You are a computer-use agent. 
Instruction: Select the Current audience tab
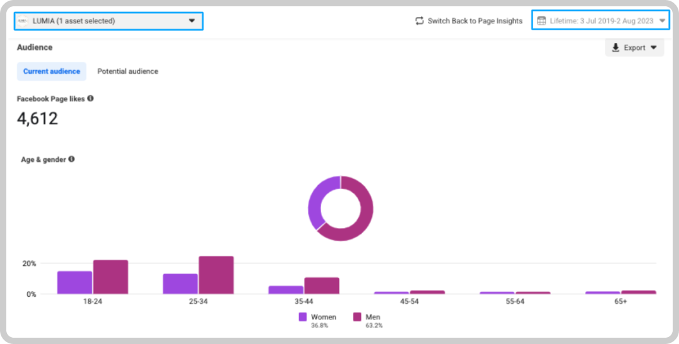point(52,71)
